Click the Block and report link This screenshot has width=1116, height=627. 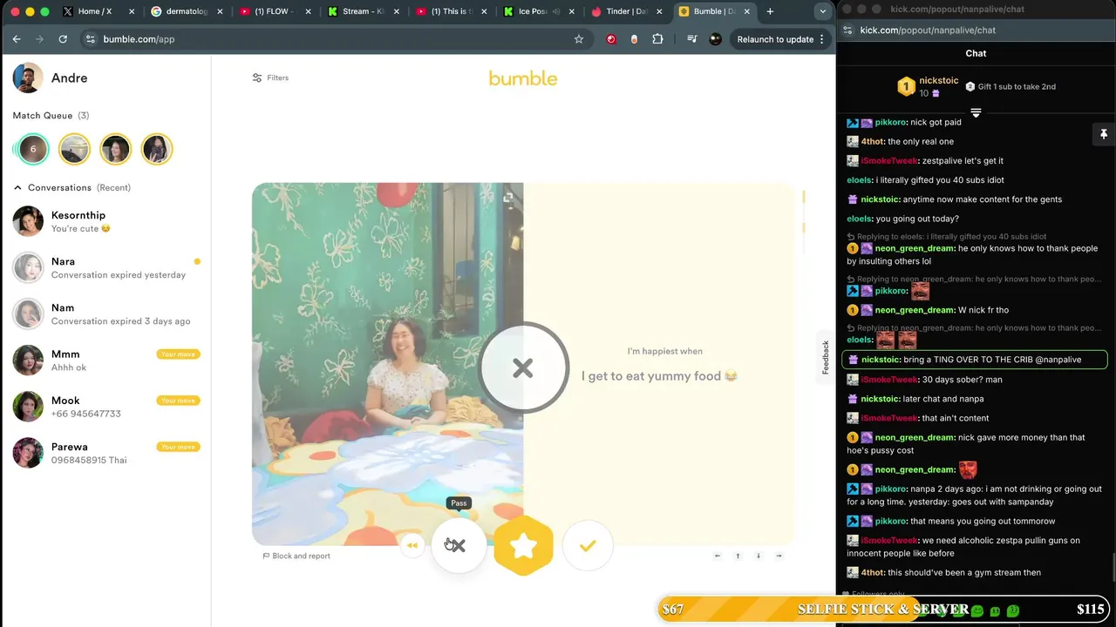296,556
